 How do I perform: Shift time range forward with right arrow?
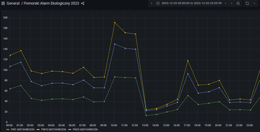click(231, 3)
